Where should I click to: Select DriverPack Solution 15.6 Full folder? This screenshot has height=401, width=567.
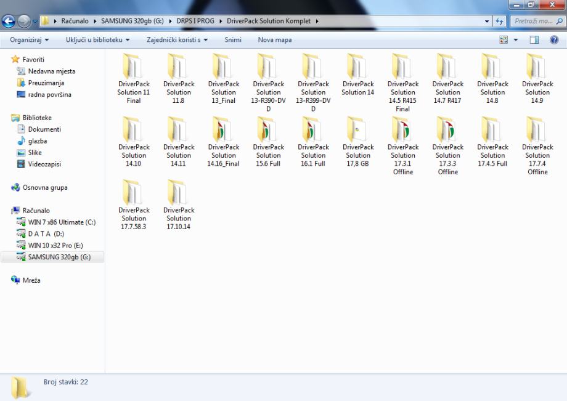(268, 142)
